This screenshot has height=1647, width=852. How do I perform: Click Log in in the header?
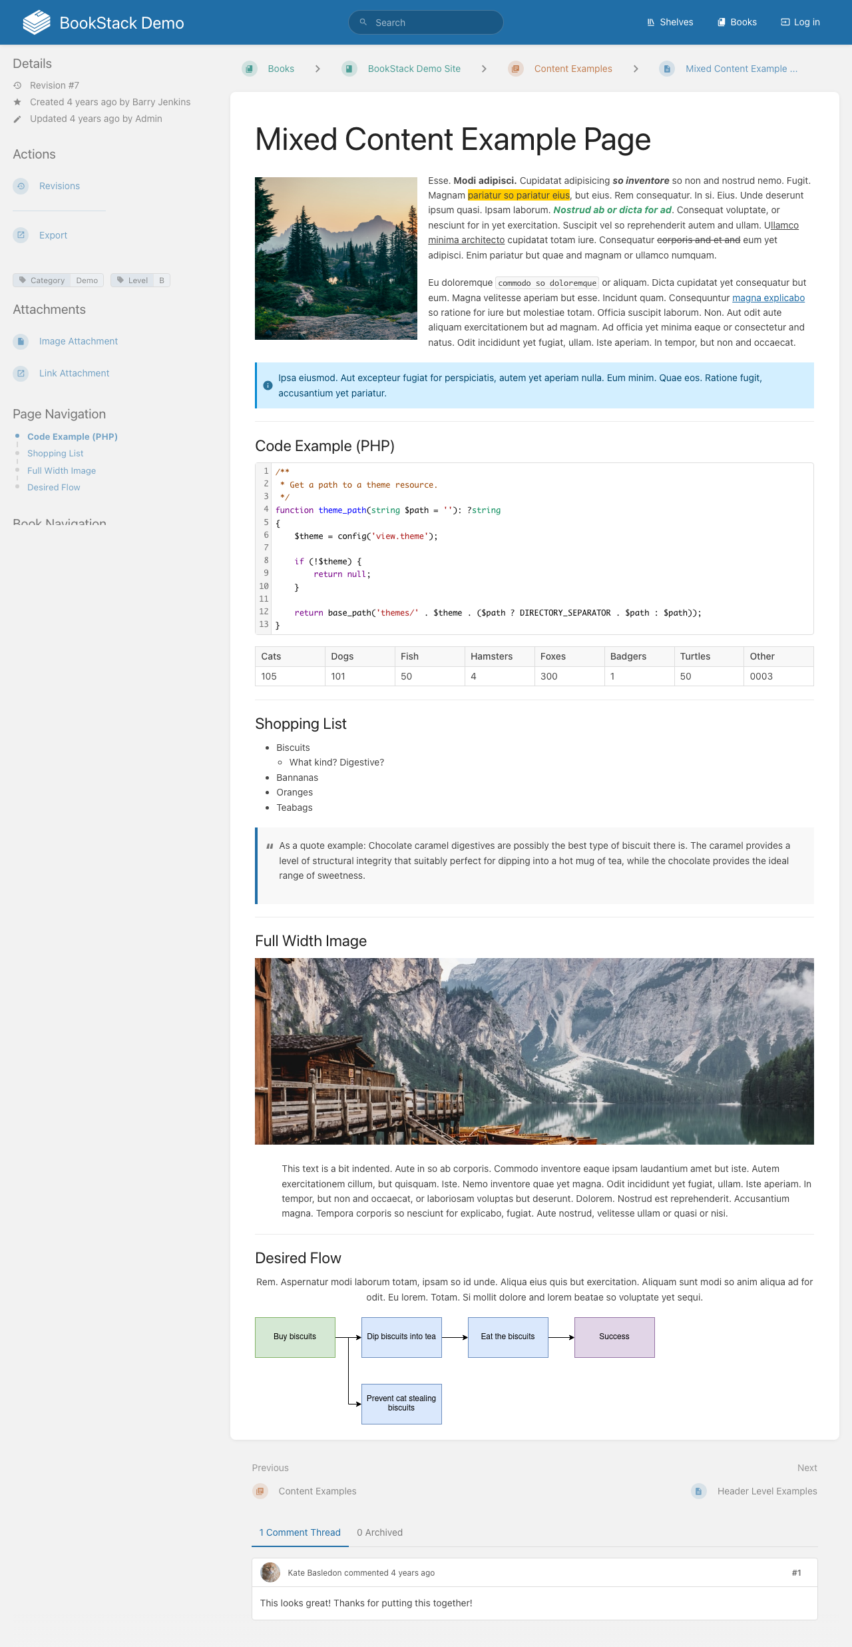[x=800, y=22]
